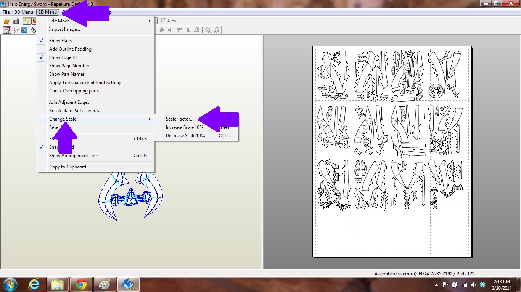
Task: Select the colored pens Edge Color tool
Action: pyautogui.click(x=33, y=30)
